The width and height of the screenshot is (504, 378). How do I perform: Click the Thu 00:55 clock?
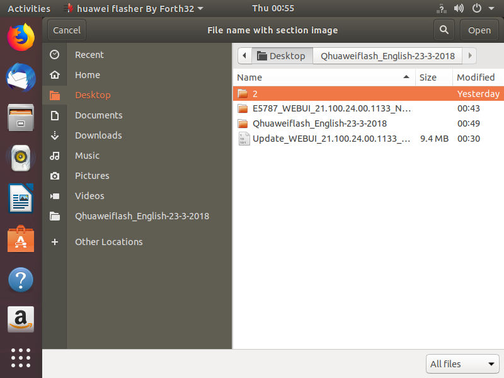(x=273, y=8)
